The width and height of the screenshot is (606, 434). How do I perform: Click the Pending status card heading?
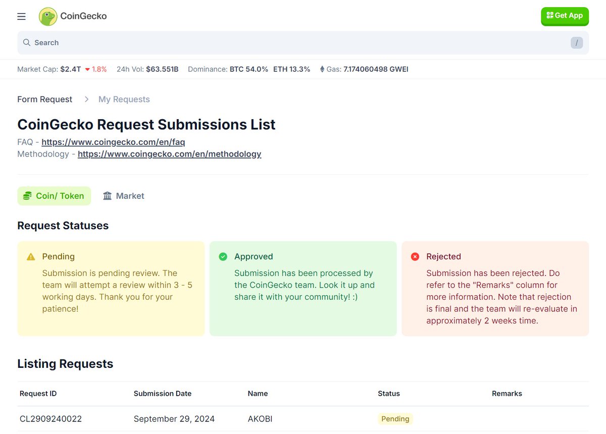(59, 257)
